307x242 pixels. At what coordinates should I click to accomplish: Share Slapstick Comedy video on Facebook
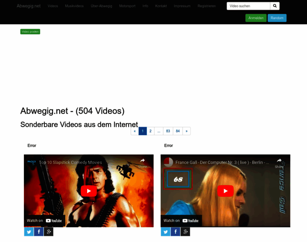tap(39, 232)
